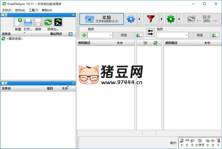Click Save As (另存为) sync icon

[x=48, y=22]
